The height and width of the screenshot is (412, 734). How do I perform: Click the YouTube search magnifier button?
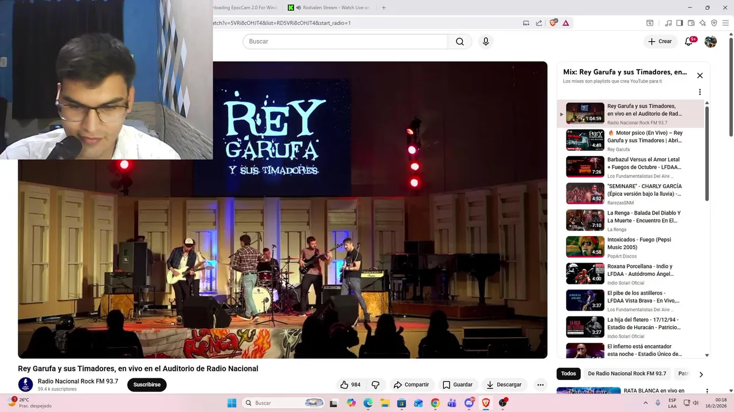tap(460, 41)
